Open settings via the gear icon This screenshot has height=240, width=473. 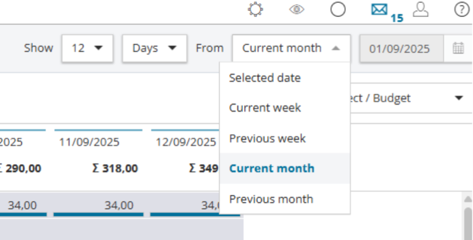[x=255, y=9]
